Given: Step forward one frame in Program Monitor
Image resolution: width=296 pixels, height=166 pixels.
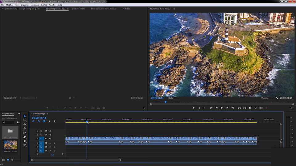Looking at the screenshot, I should click(227, 108).
